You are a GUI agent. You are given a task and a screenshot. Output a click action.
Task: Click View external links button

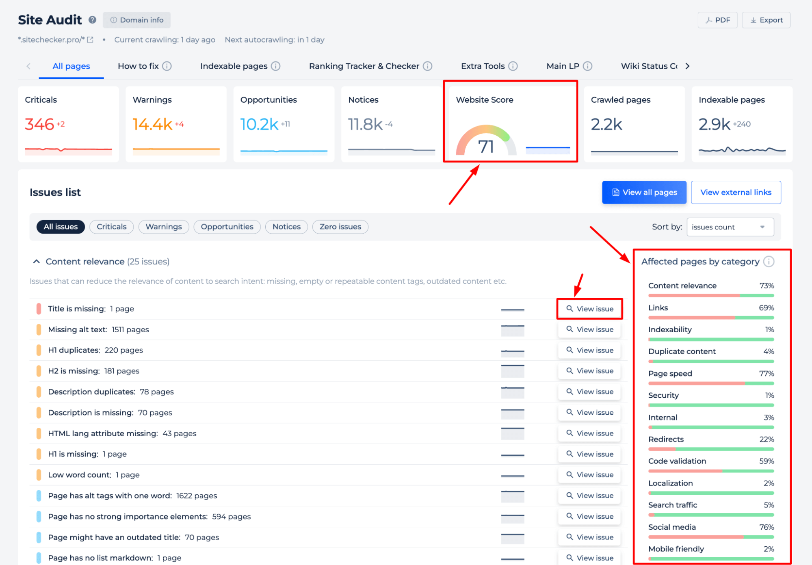click(736, 192)
